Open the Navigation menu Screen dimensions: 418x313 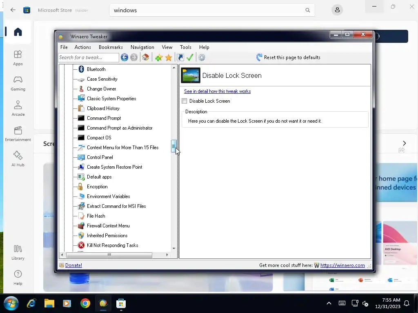[x=142, y=47]
